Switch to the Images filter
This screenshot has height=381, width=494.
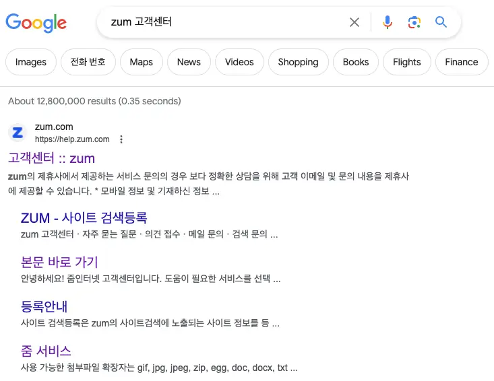[31, 62]
